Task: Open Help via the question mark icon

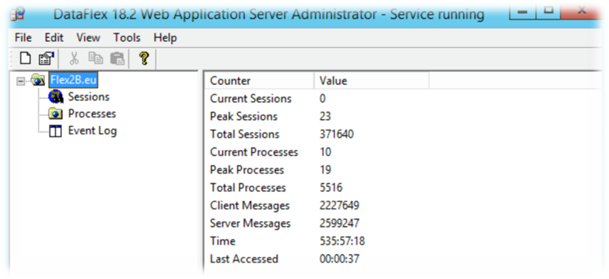Action: tap(144, 59)
